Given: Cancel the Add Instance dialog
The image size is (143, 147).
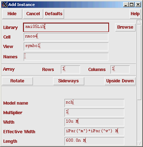Looking at the screenshot, I should point(33,14).
